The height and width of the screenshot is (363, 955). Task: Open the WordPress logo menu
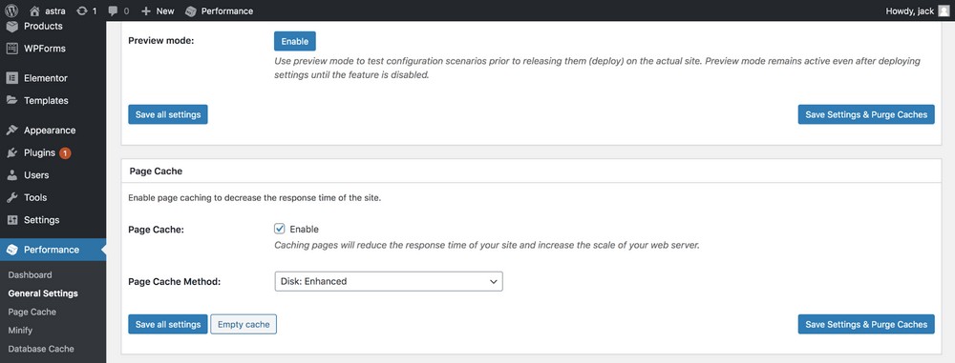[x=11, y=10]
